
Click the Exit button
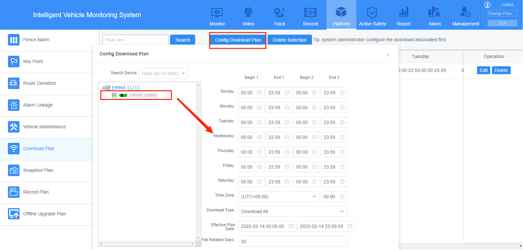pyautogui.click(x=502, y=23)
